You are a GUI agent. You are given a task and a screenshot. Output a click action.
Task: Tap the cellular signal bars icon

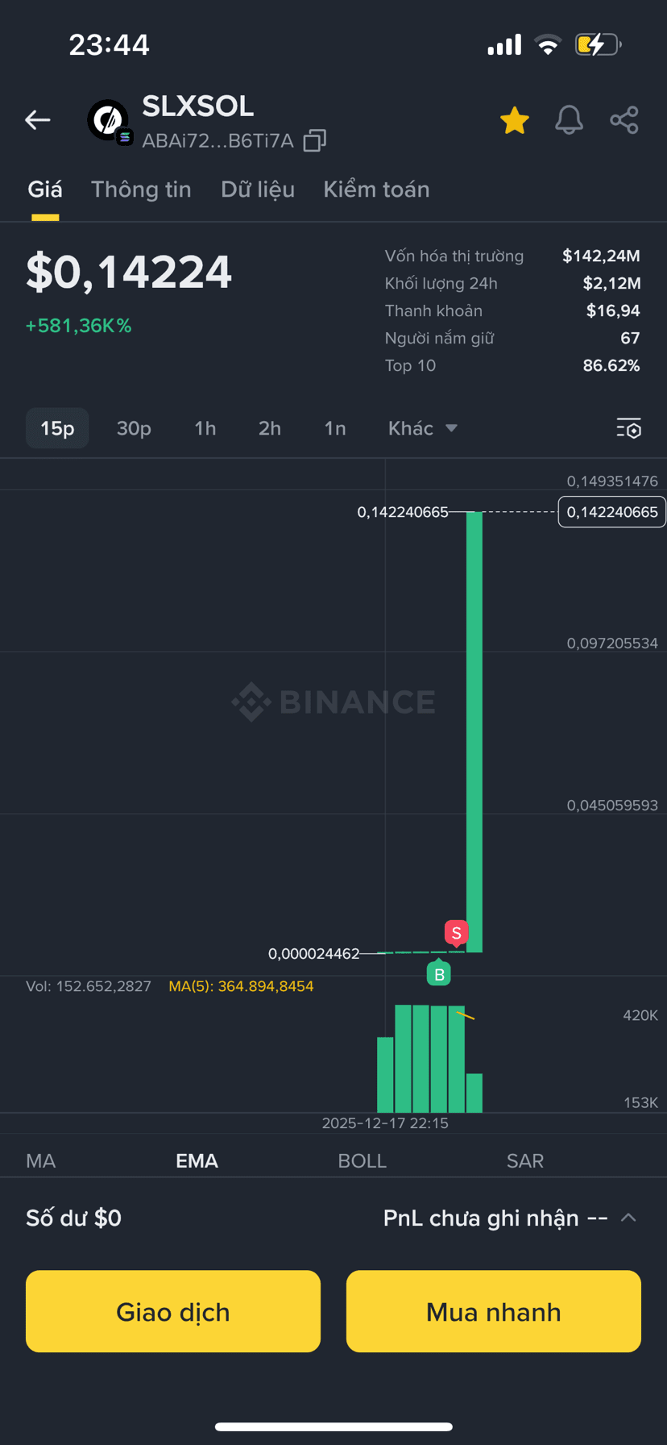tap(504, 45)
